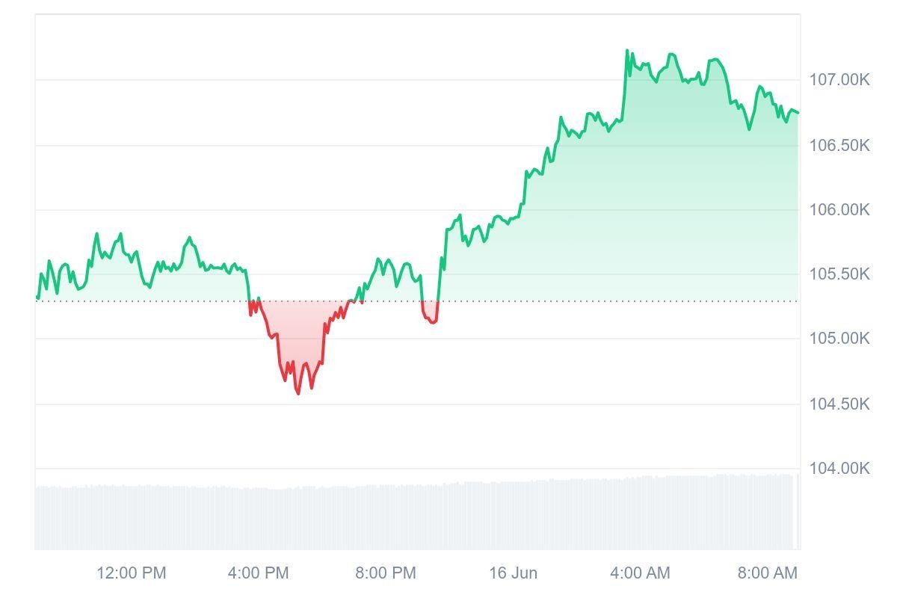Click the leftmost start of the price line

point(37,298)
